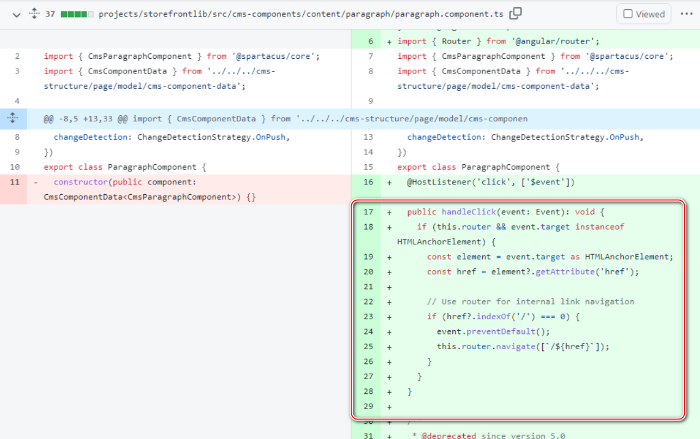This screenshot has height=439, width=700.
Task: Click the added 'import { Router }' code line
Action: pyautogui.click(x=498, y=41)
